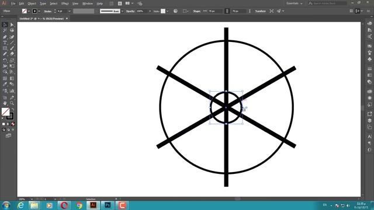Switch to Draw Inside mode
This screenshot has height=210, width=374.
point(13,129)
